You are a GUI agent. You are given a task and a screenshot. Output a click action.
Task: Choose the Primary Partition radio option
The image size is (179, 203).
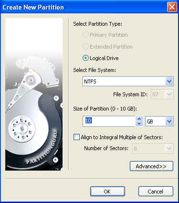point(85,35)
